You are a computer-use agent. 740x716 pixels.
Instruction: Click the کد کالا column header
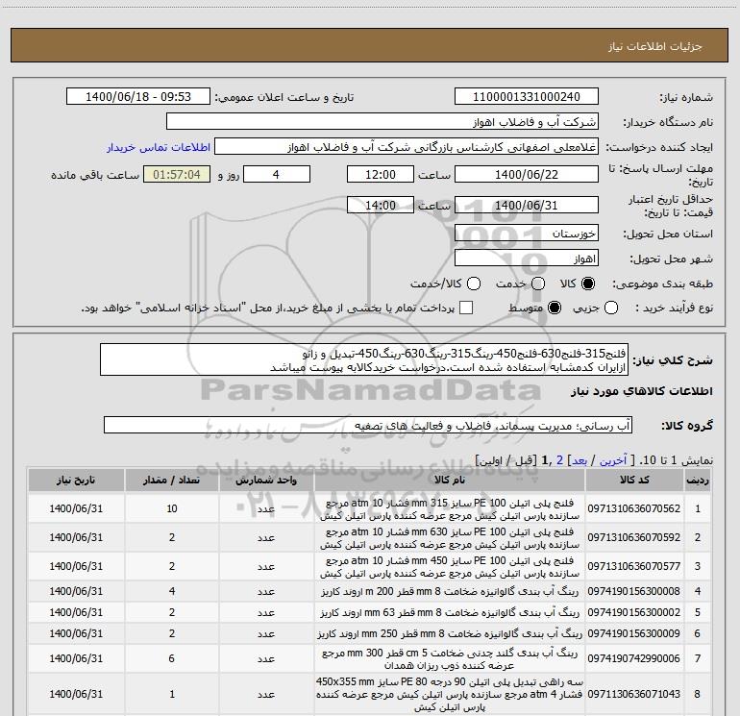(x=634, y=480)
